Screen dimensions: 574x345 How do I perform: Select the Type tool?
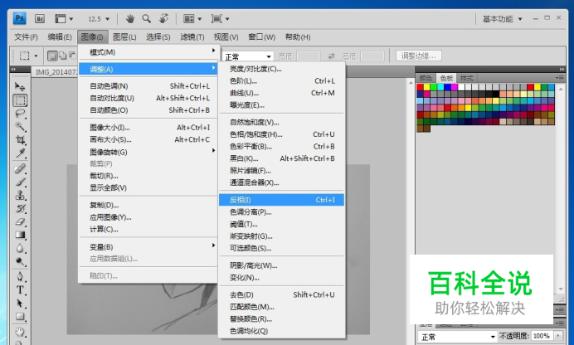point(20,290)
